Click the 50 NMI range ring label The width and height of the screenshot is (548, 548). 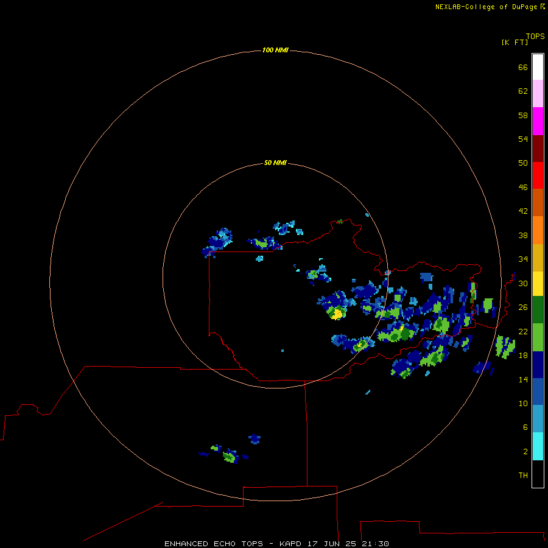pos(275,163)
